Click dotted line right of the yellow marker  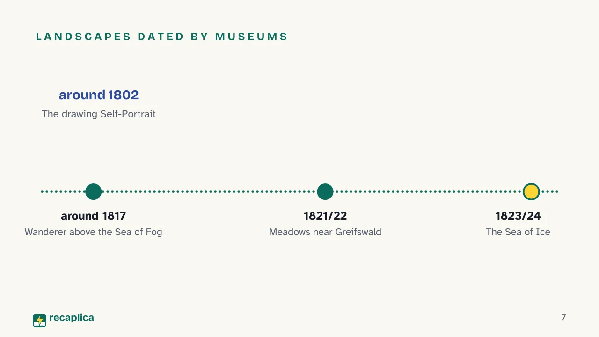[x=549, y=191]
